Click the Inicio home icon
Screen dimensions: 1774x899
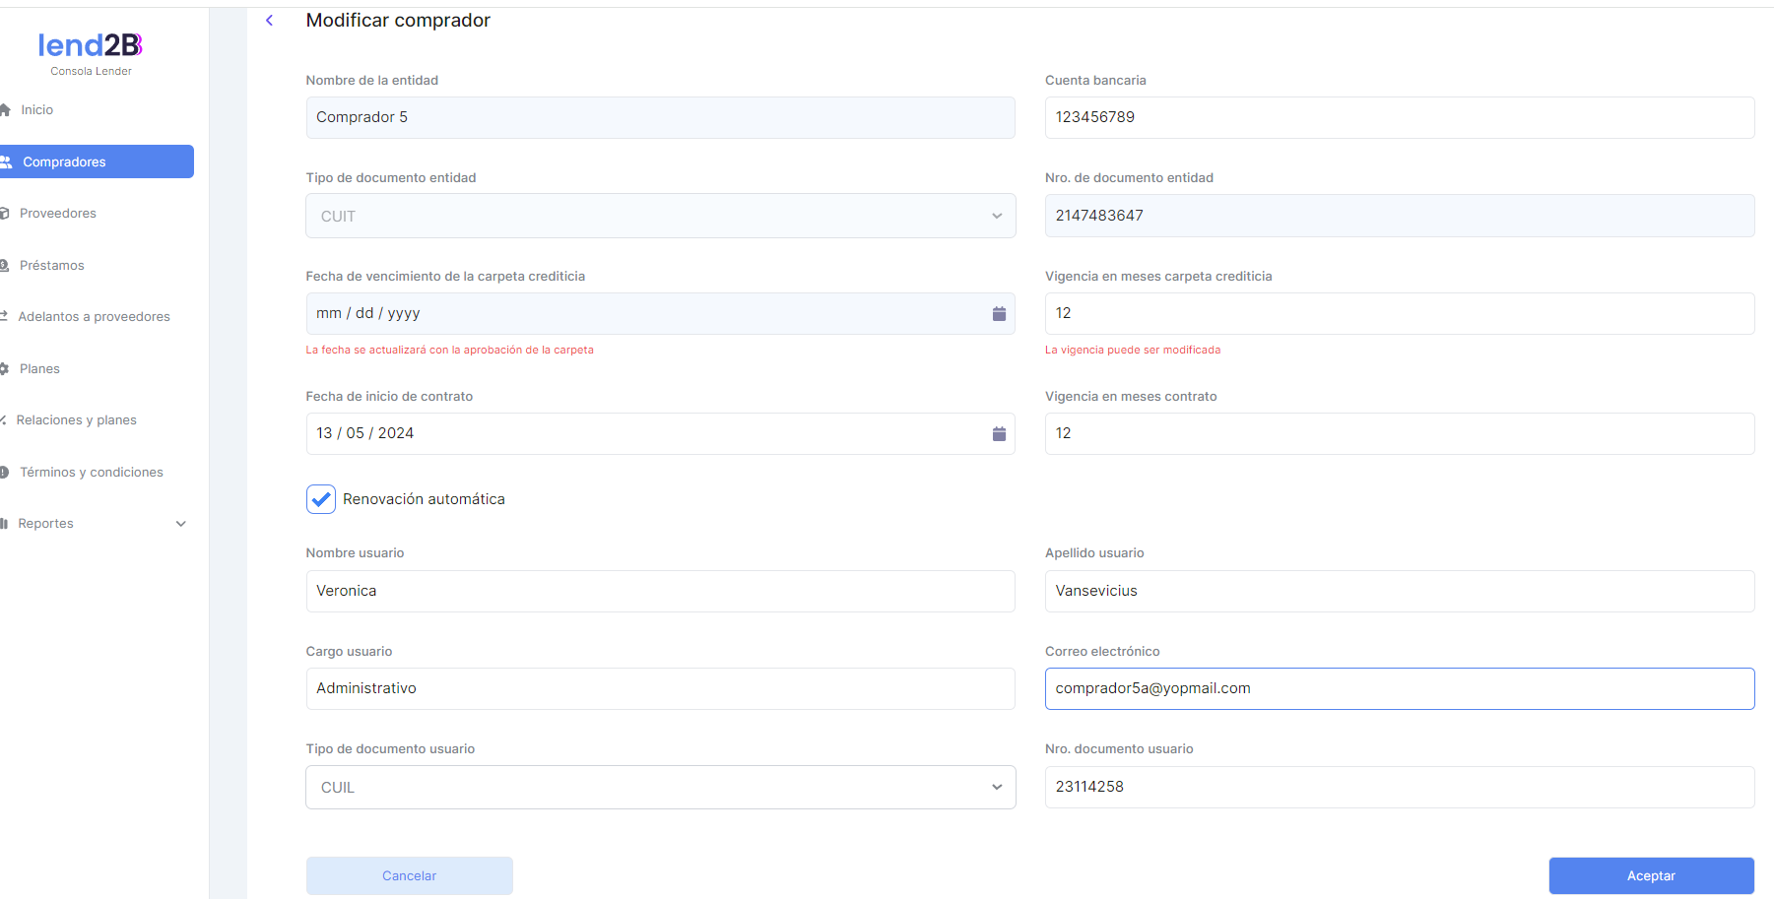(5, 110)
